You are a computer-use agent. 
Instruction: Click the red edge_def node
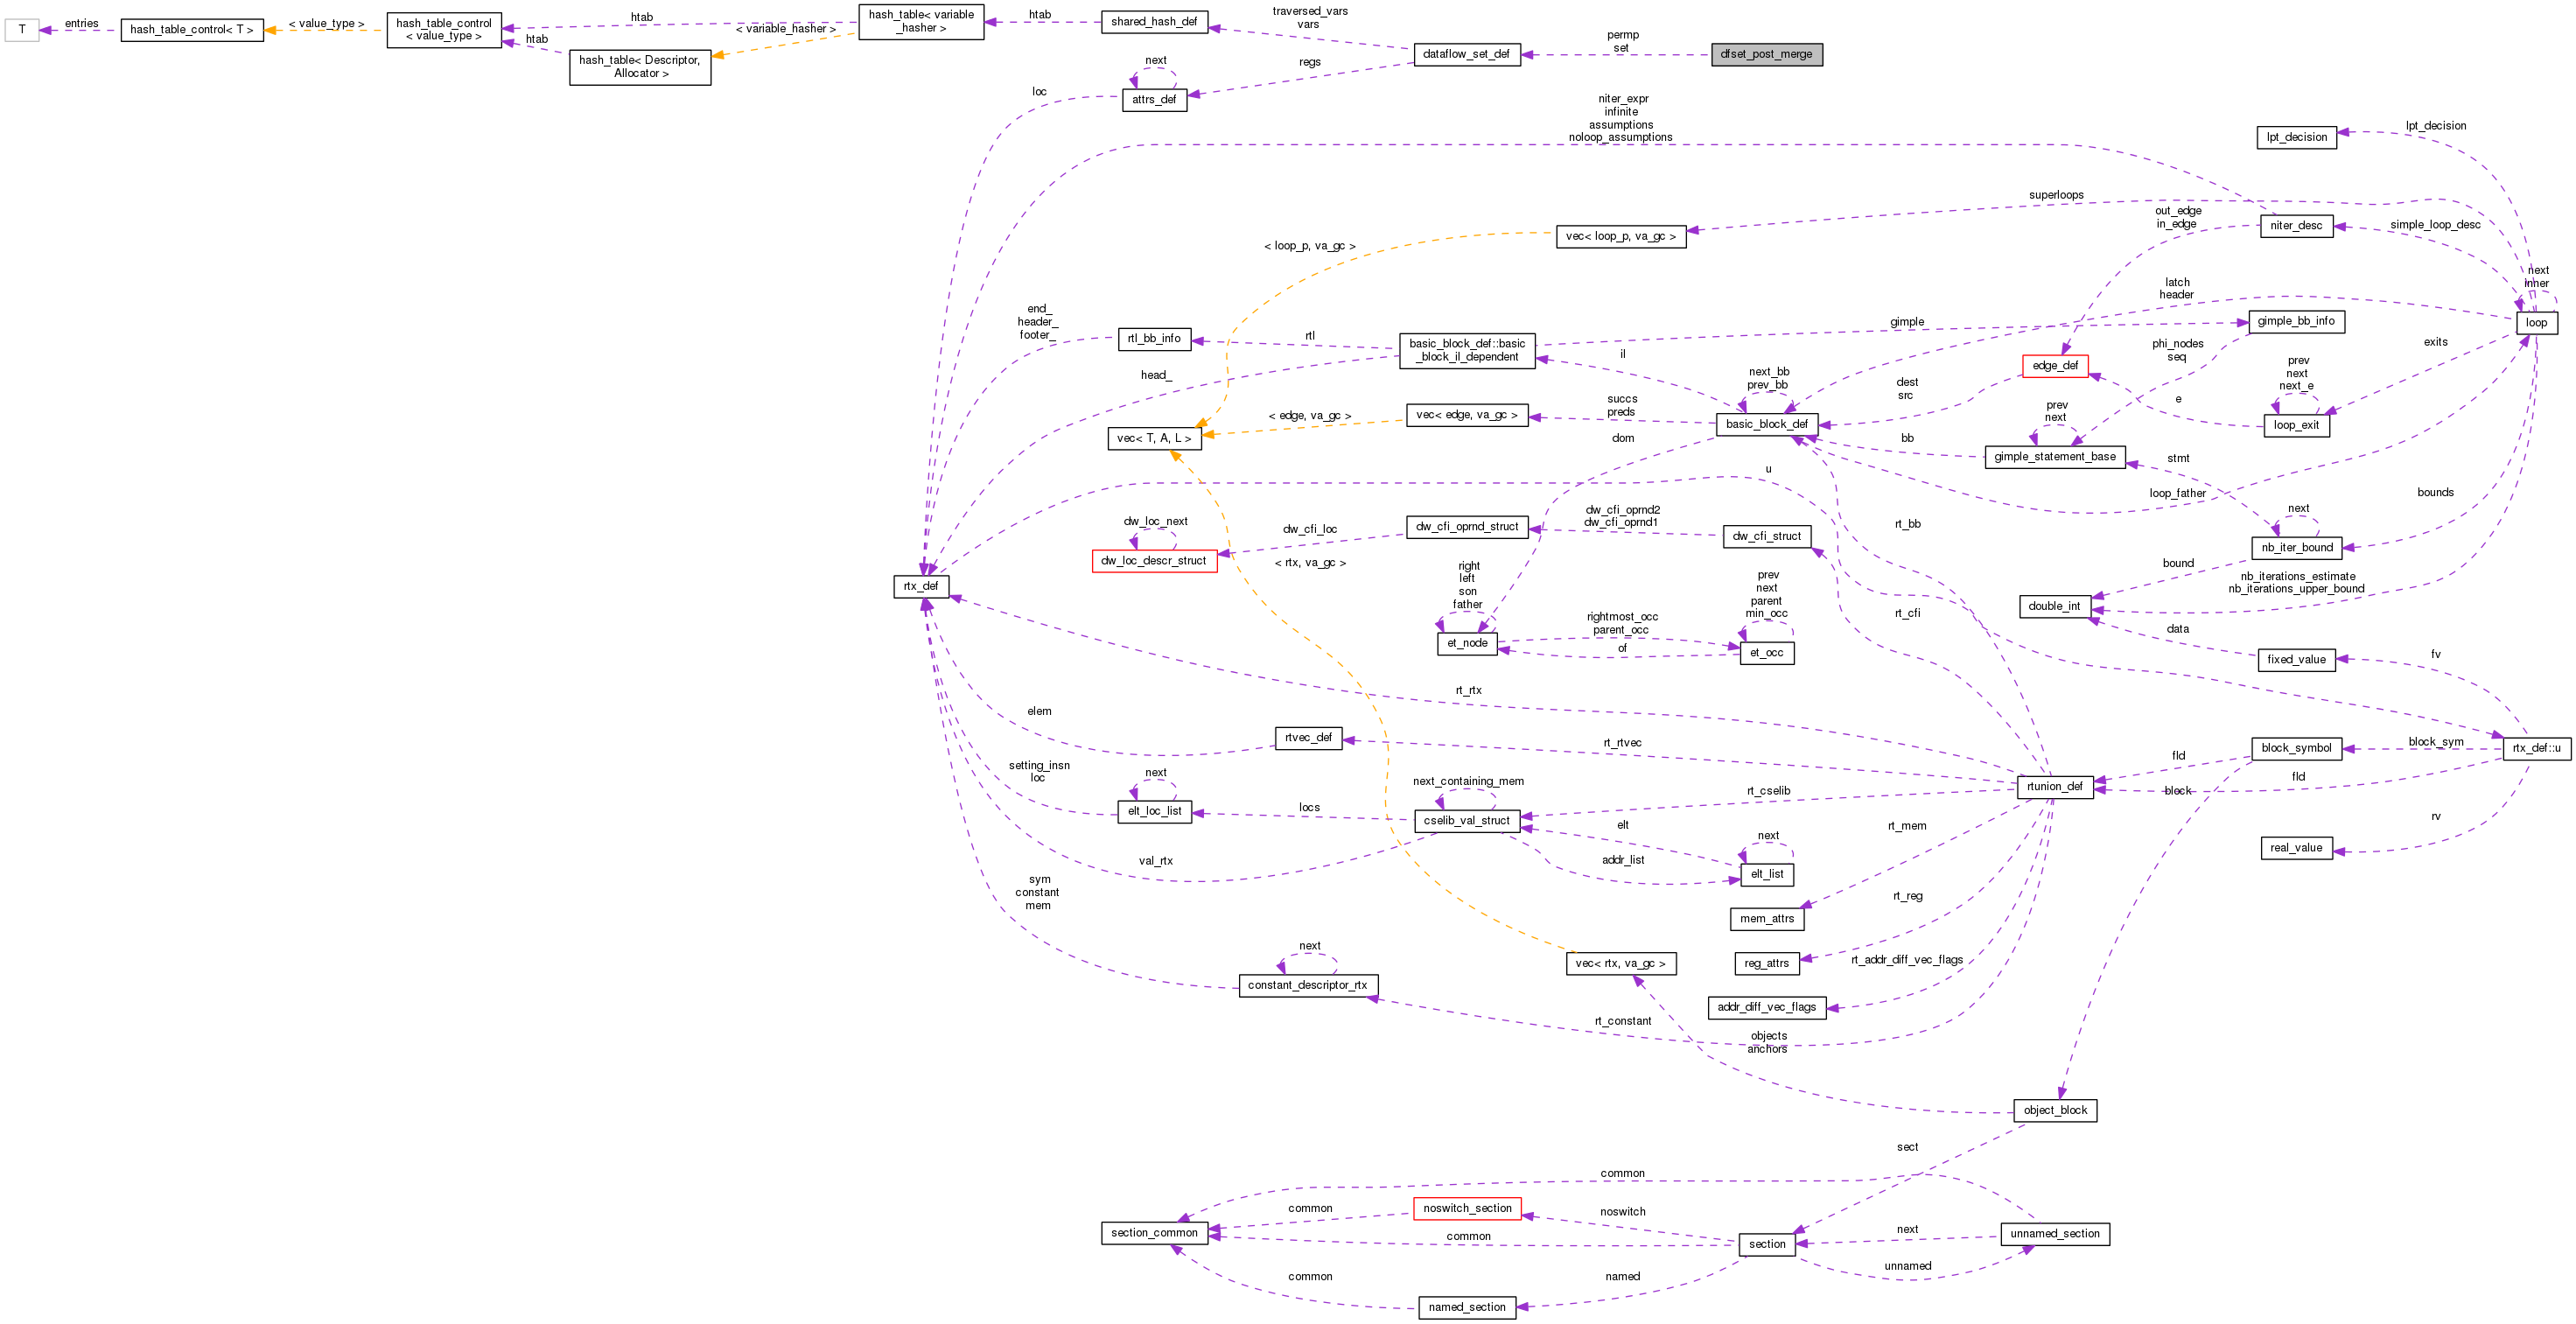(x=2054, y=366)
